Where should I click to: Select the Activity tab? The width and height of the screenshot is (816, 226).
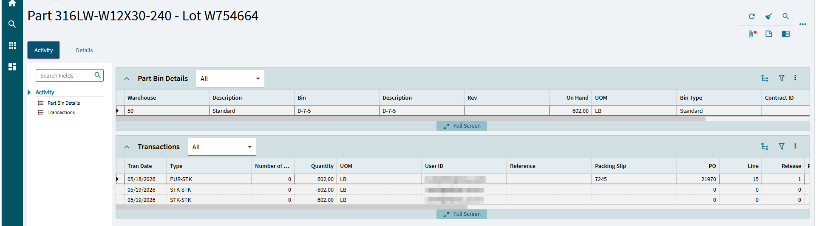pos(43,50)
